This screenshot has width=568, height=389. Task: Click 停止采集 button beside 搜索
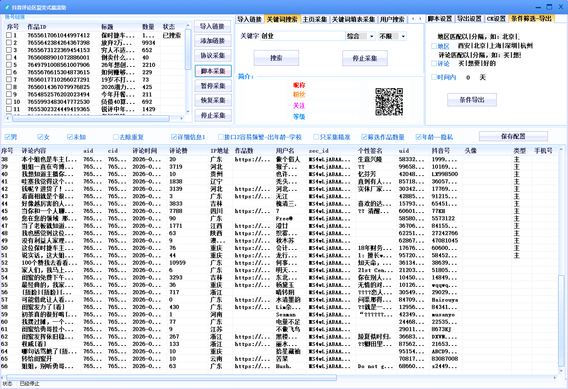[x=365, y=58]
